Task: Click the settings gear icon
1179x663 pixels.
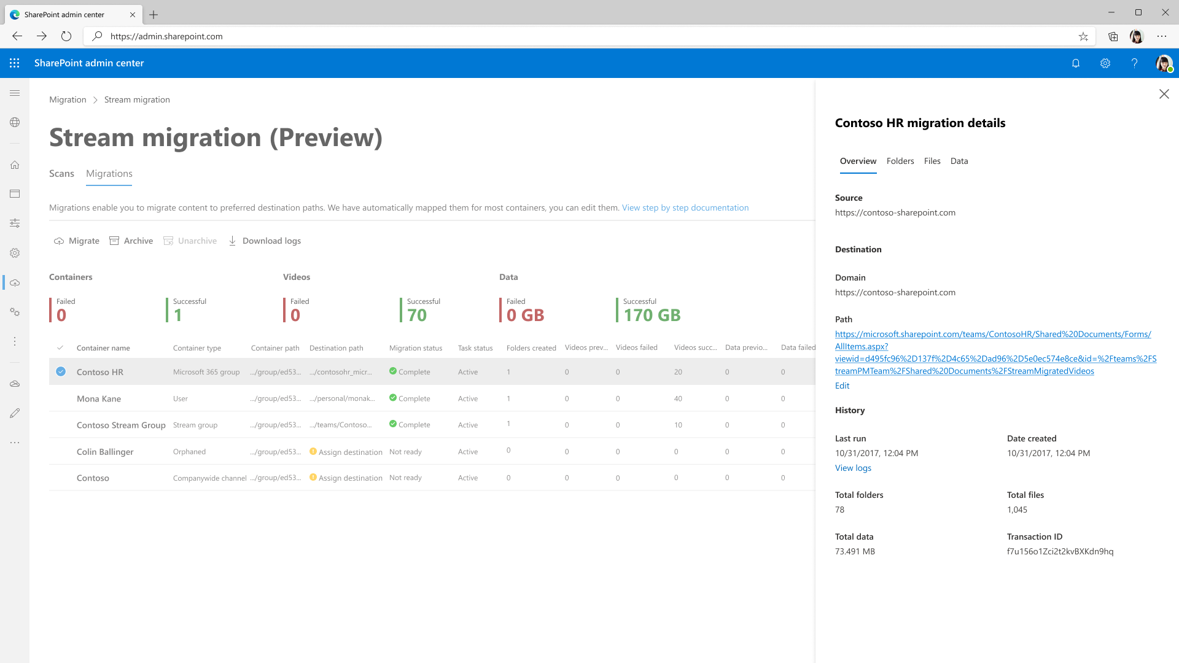Action: pyautogui.click(x=1105, y=63)
